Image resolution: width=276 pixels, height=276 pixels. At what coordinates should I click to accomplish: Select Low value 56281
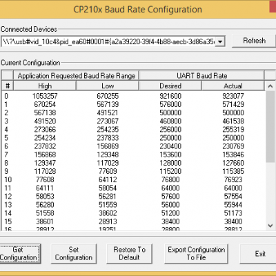(x=108, y=197)
